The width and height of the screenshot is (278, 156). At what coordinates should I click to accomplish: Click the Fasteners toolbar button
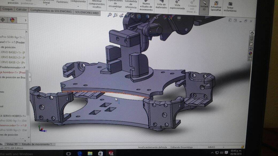(x=62, y=2)
